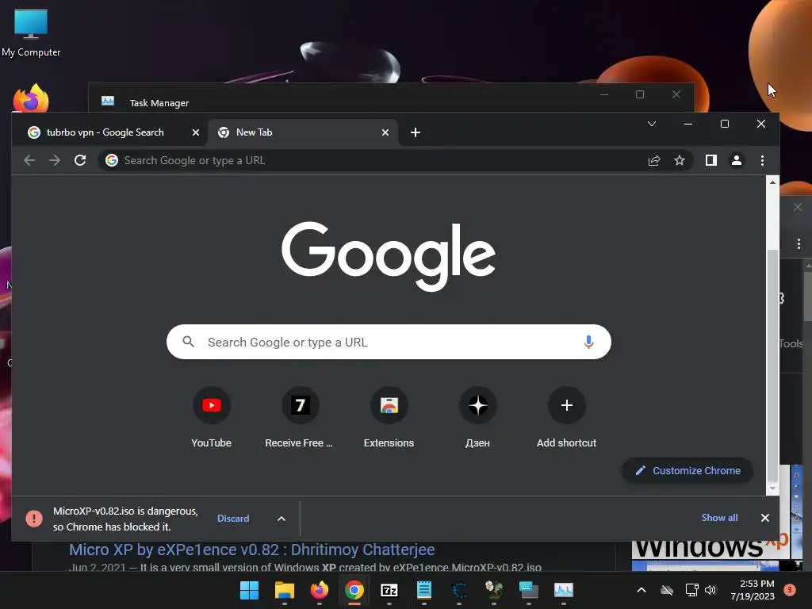Show hidden system tray icons
This screenshot has width=812, height=609.
pos(641,590)
